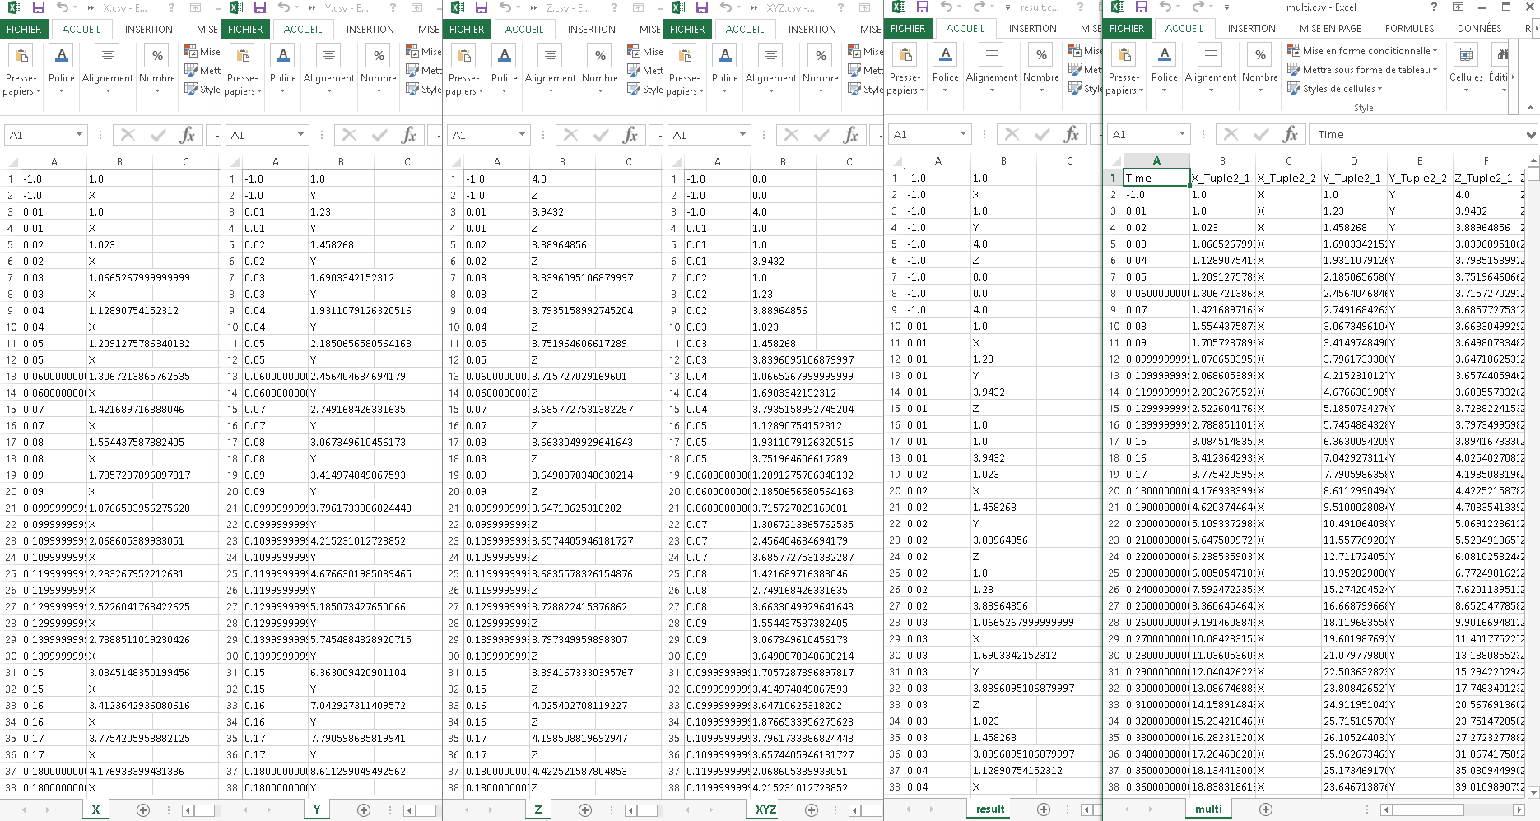Add new sheet next to multi tab

click(x=1266, y=809)
